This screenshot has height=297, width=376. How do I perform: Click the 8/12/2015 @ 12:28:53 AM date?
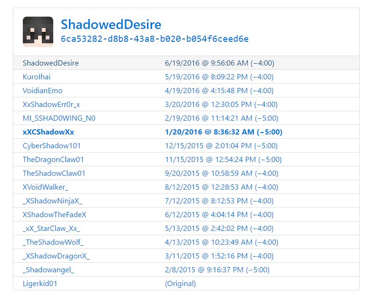222,187
